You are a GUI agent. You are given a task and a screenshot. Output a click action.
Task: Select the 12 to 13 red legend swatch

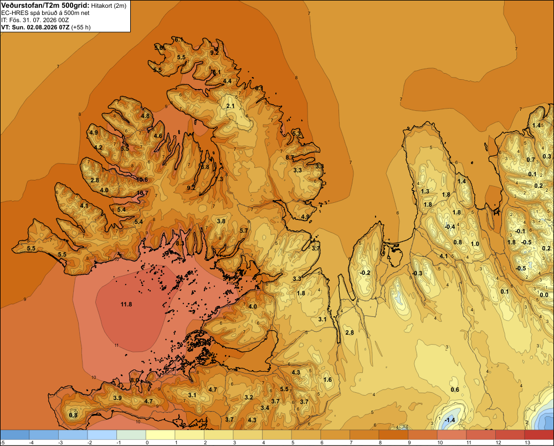510,435
